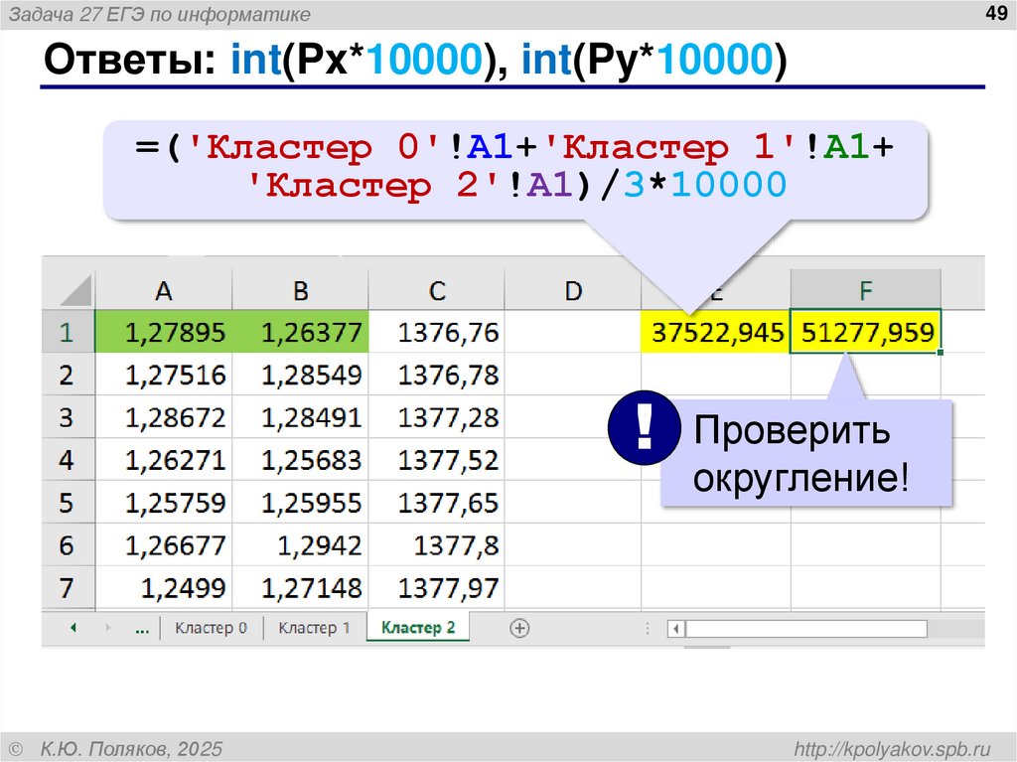
Task: Select the active Кластер 2 sheet tab
Action: click(418, 628)
